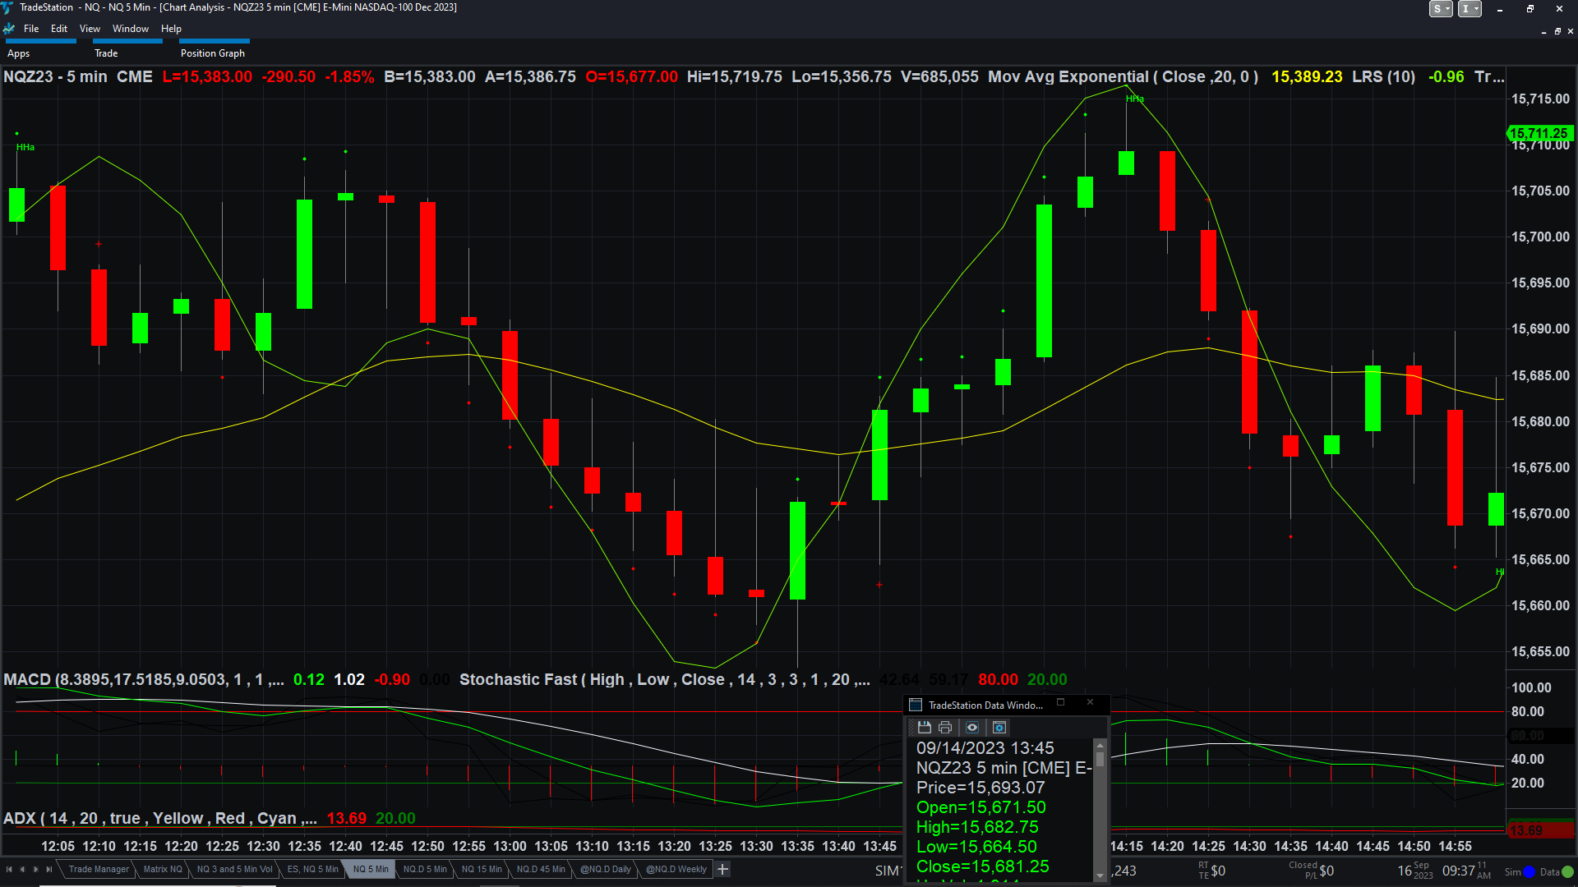Image resolution: width=1578 pixels, height=887 pixels.
Task: Click the NQZ23 - 5 min symbol label
Action: 55,76
